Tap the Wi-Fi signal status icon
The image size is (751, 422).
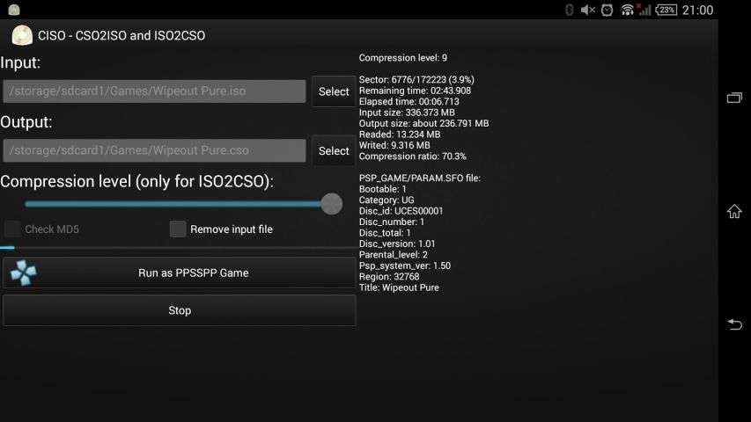[x=628, y=10]
